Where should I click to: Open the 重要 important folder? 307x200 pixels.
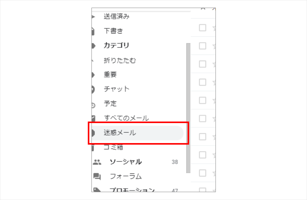(110, 74)
